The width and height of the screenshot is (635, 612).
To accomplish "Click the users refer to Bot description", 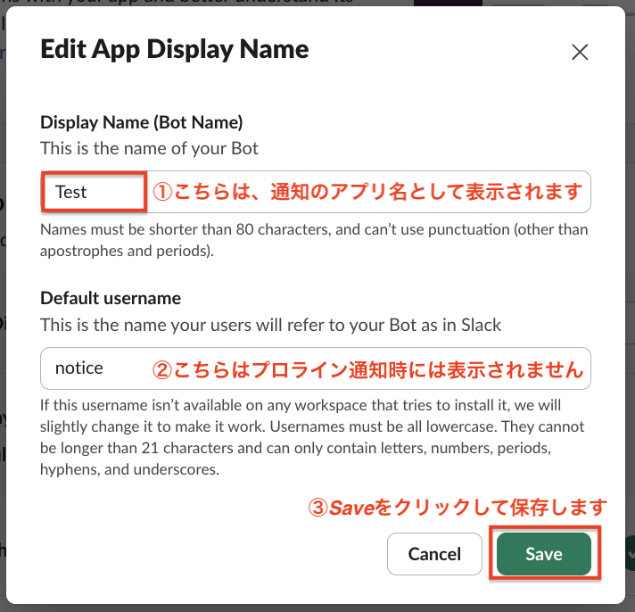I will click(x=270, y=324).
